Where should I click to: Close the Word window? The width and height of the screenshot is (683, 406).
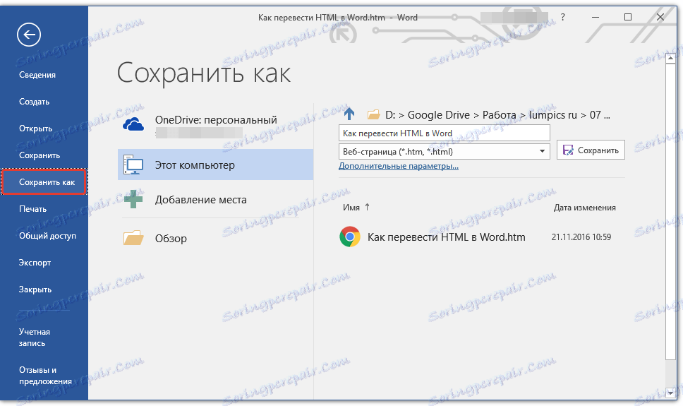(660, 17)
